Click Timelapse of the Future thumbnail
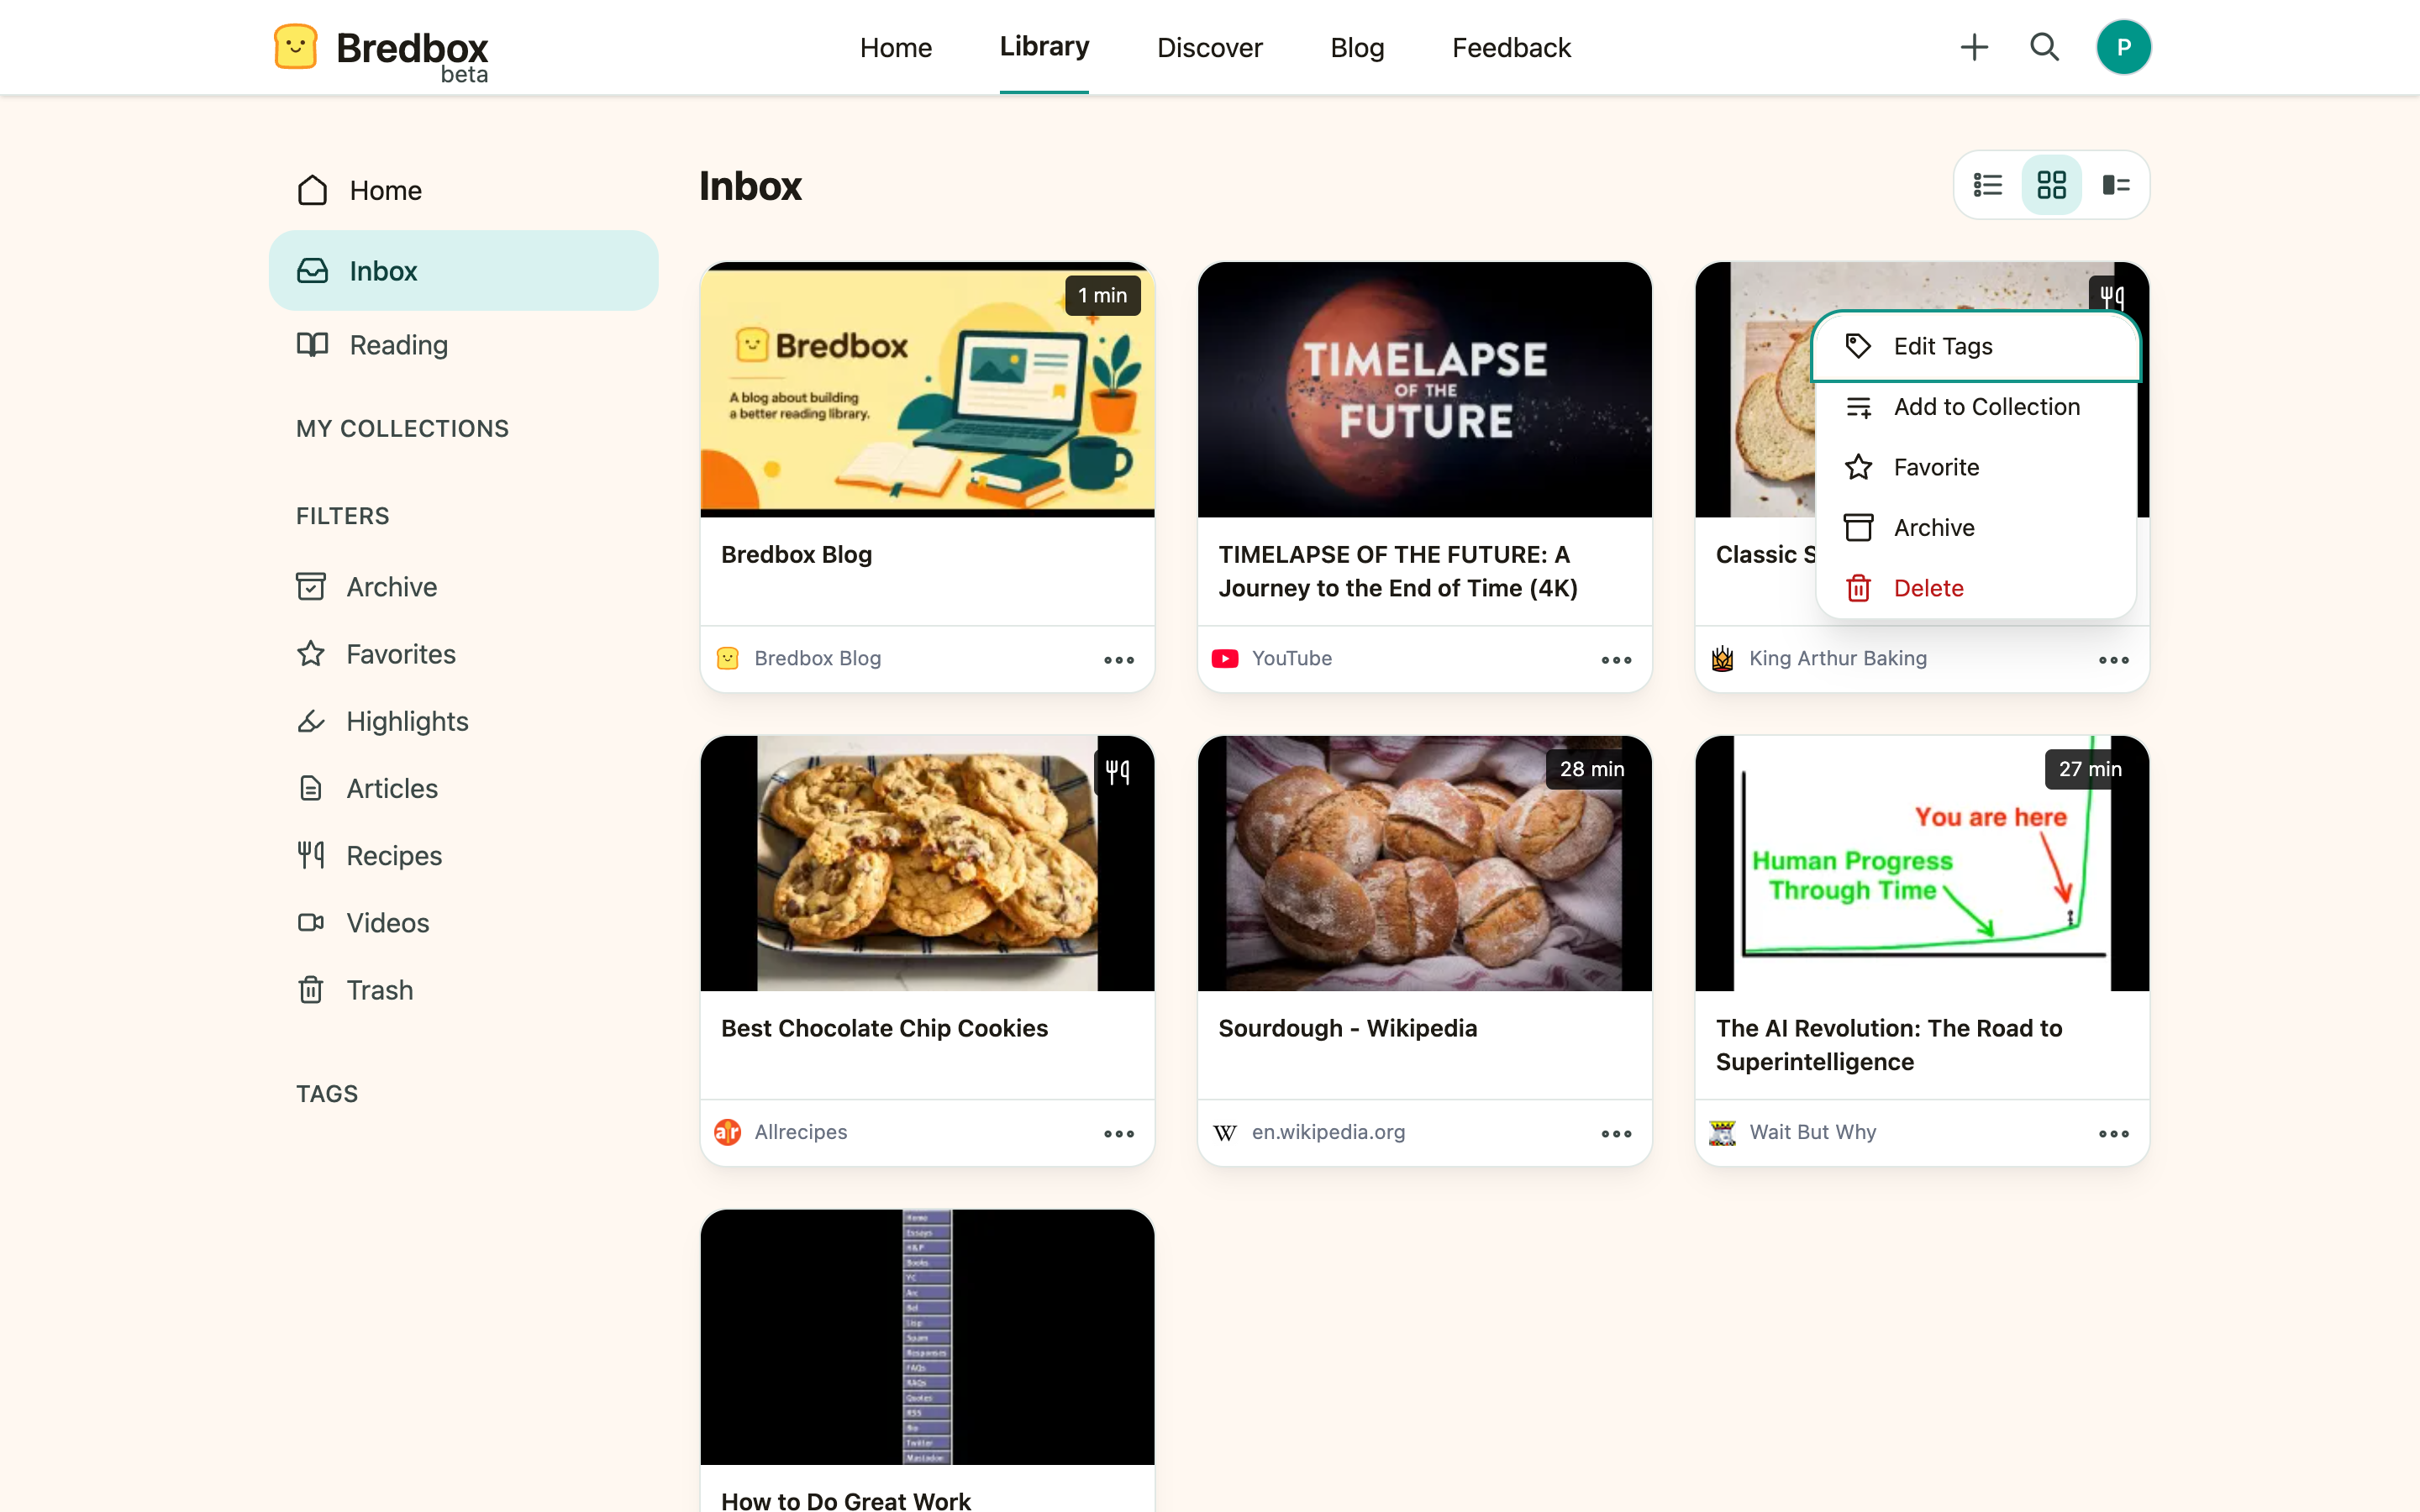2420x1512 pixels. tap(1424, 390)
